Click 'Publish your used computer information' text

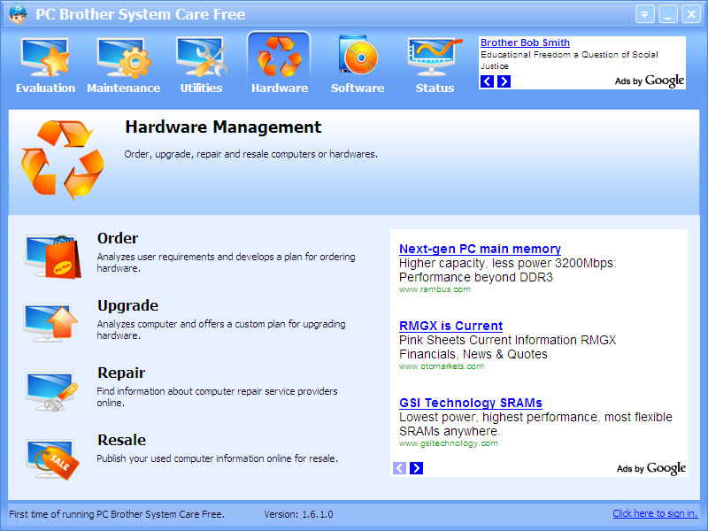[217, 458]
